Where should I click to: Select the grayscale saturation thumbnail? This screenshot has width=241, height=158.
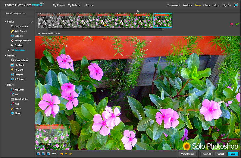click(48, 21)
